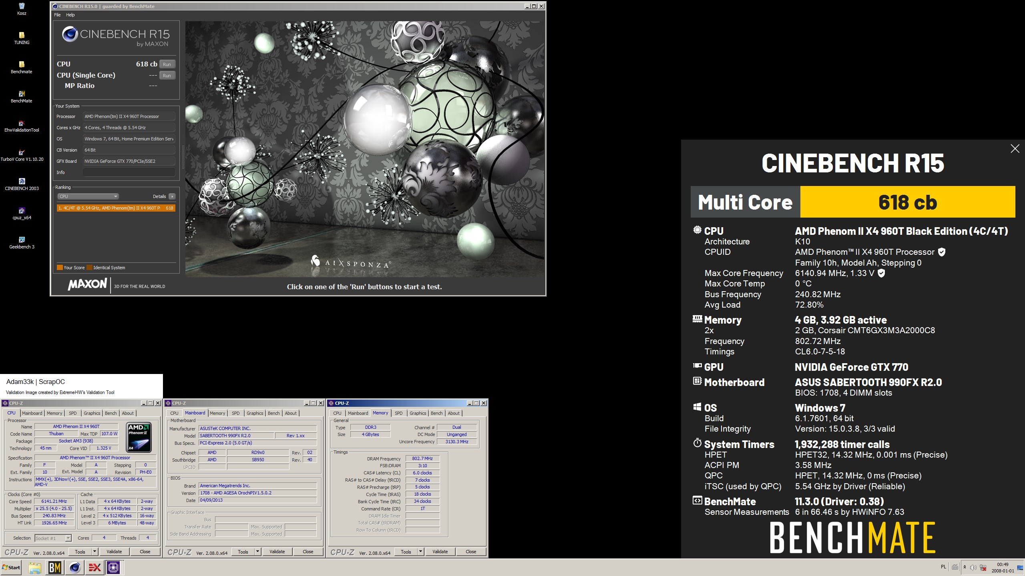Click the ranking Details arrow button
The width and height of the screenshot is (1025, 576).
tap(172, 196)
